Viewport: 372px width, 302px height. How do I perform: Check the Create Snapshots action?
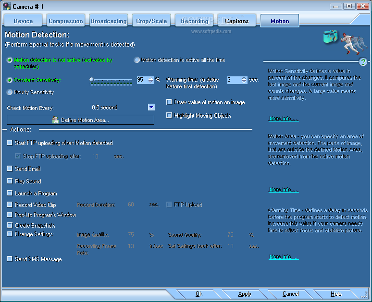(10, 225)
